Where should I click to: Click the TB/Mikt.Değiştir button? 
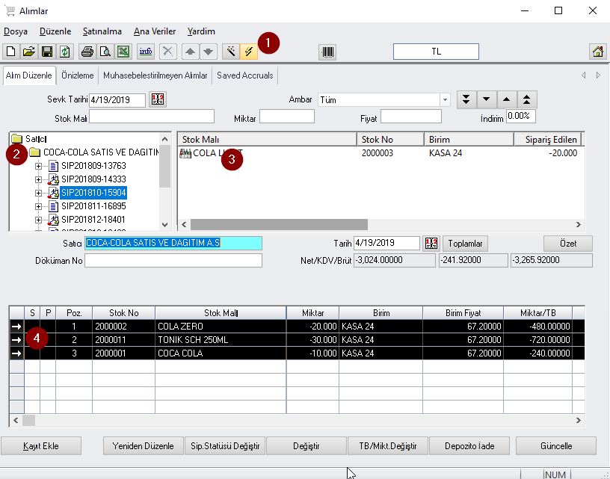pos(388,446)
